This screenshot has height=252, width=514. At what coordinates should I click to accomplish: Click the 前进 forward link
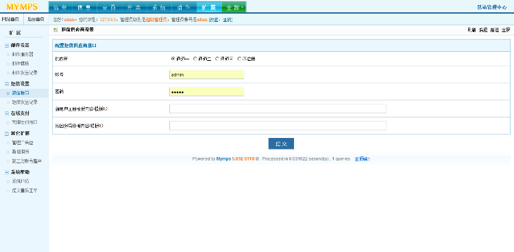[x=494, y=30]
